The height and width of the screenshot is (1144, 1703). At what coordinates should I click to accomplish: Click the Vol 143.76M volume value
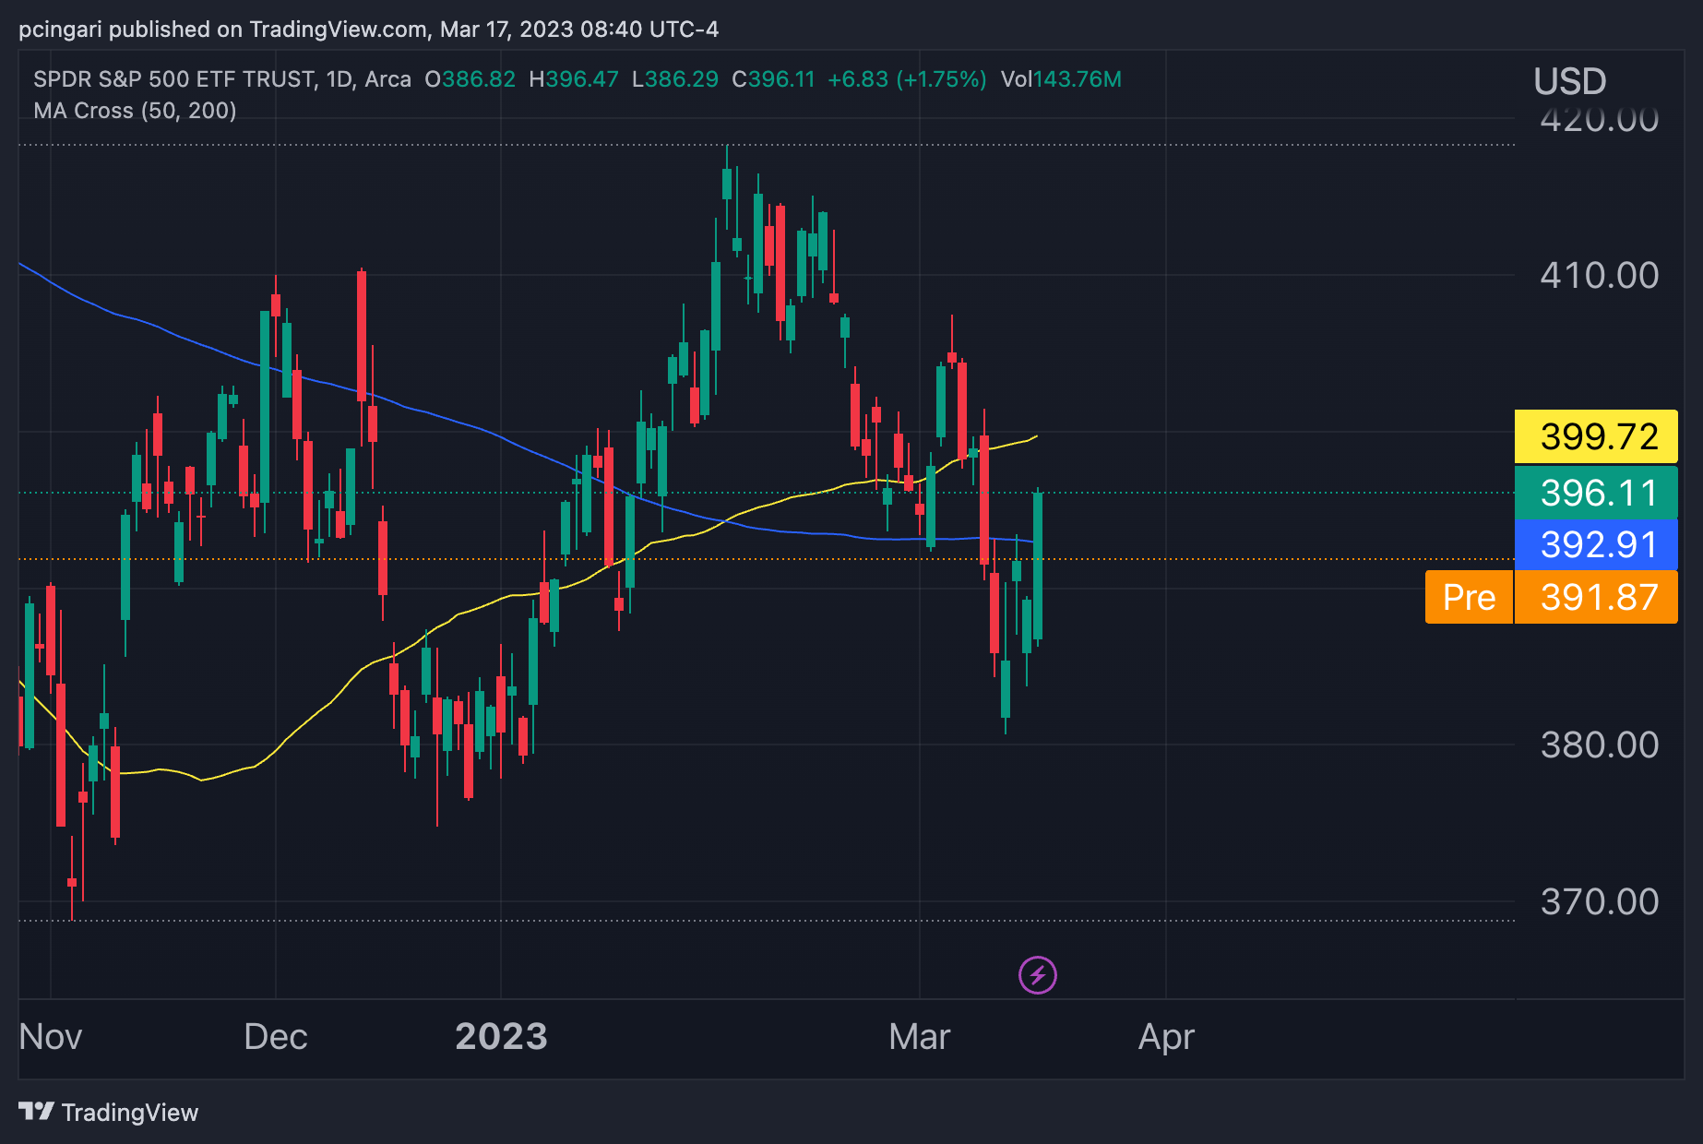click(x=1061, y=79)
